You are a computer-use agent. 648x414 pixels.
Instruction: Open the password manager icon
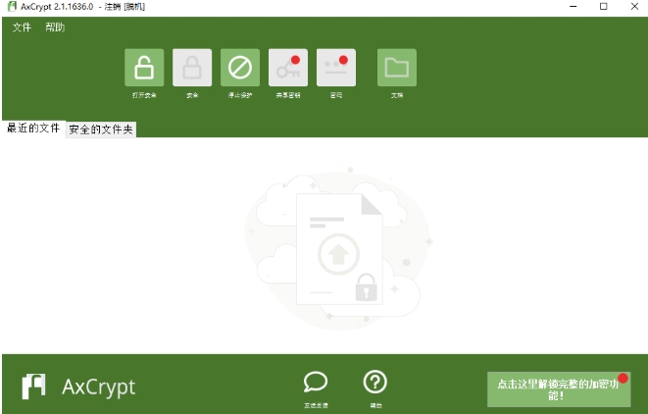[336, 68]
